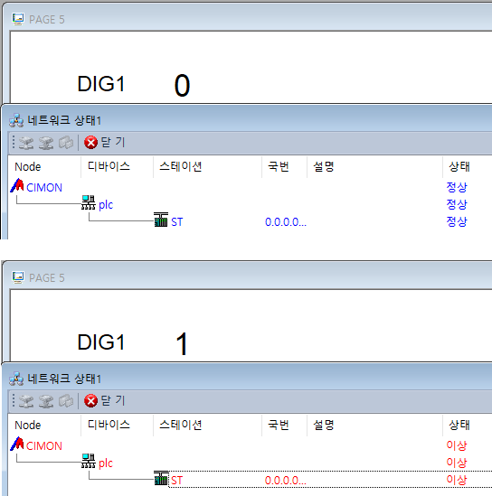Image resolution: width=492 pixels, height=496 pixels.
Task: Select the red CIMON node
Action: tap(44, 446)
